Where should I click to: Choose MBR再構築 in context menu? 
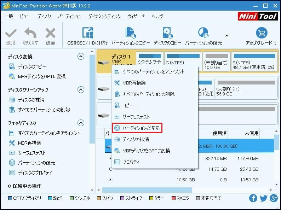click(155, 83)
